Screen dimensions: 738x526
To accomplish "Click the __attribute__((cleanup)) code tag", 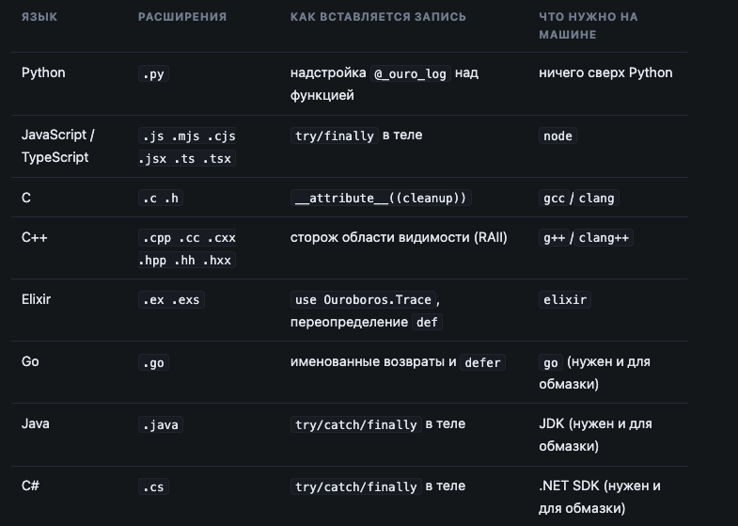I will pos(381,198).
